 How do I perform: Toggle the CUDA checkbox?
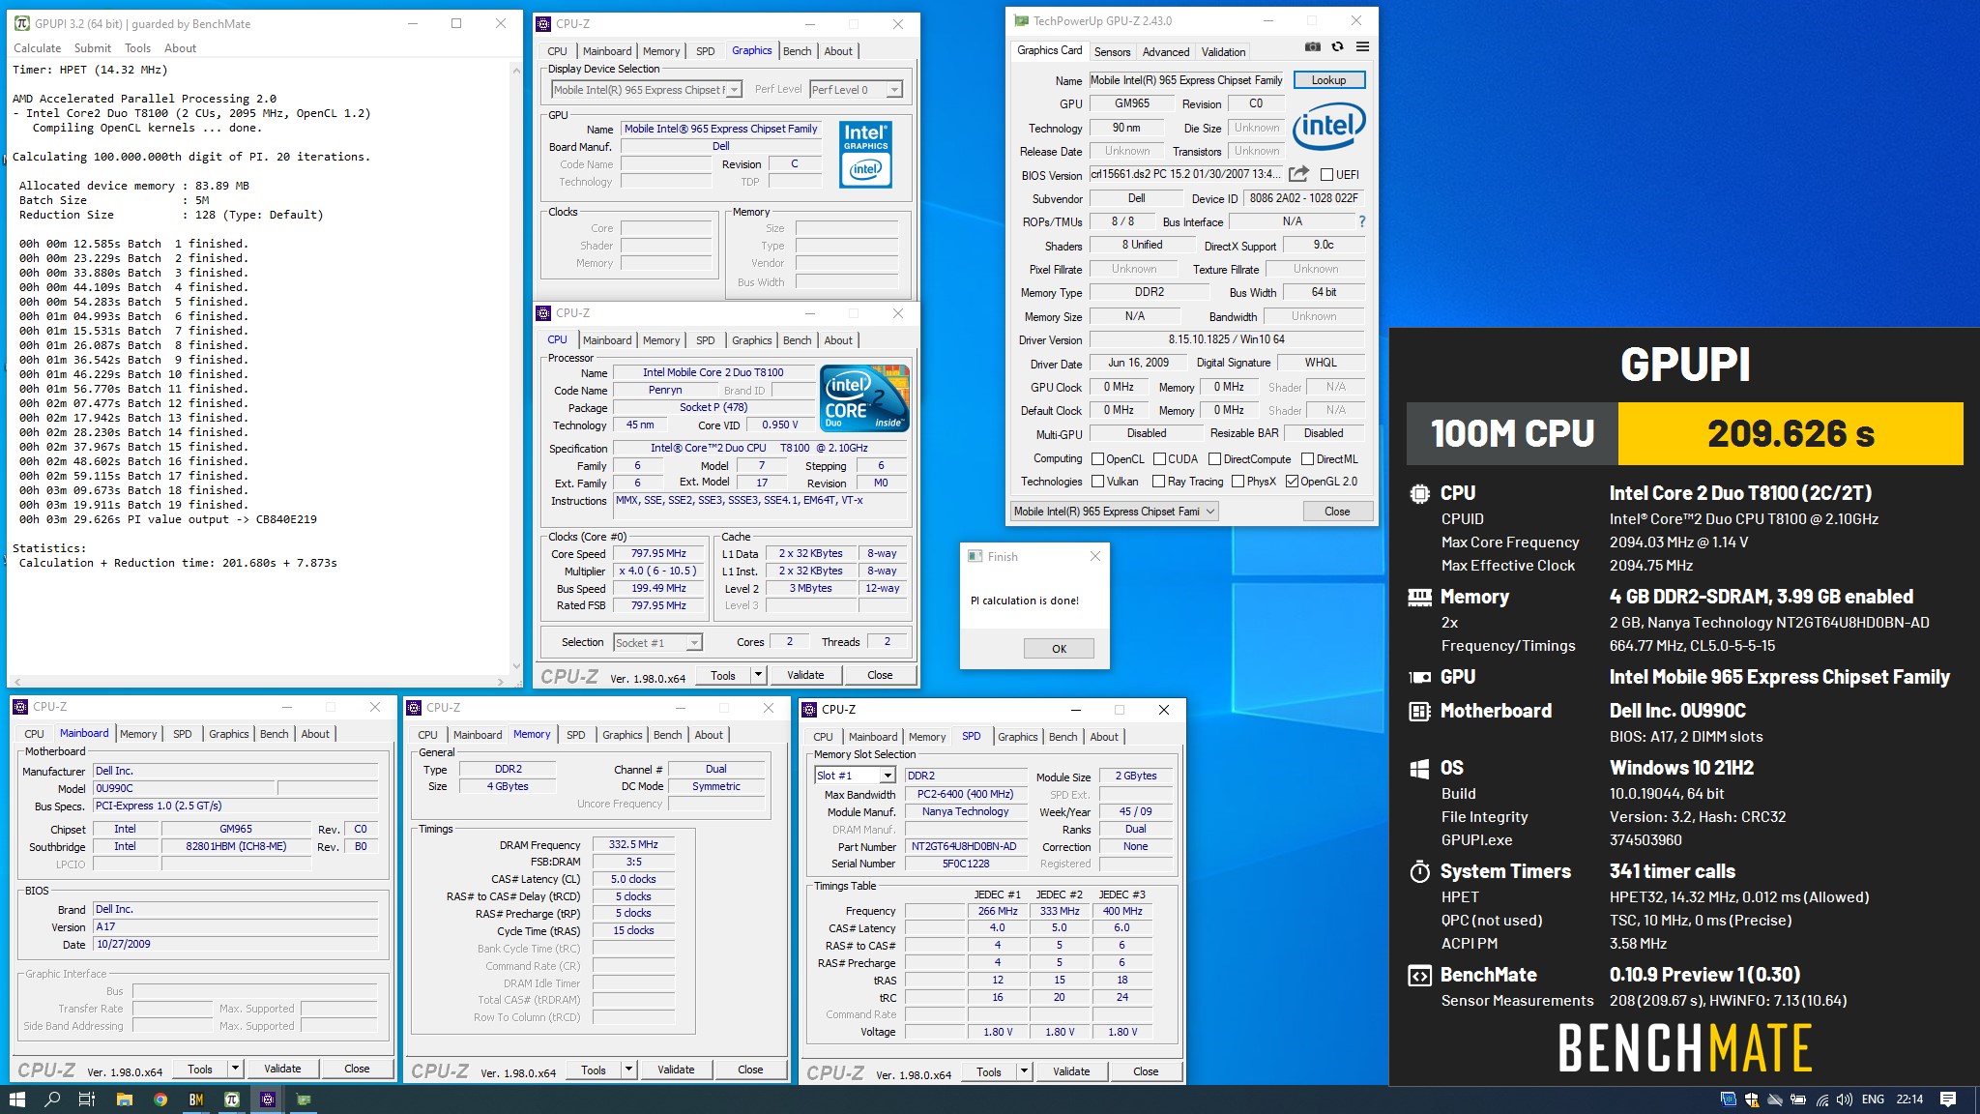coord(1159,459)
